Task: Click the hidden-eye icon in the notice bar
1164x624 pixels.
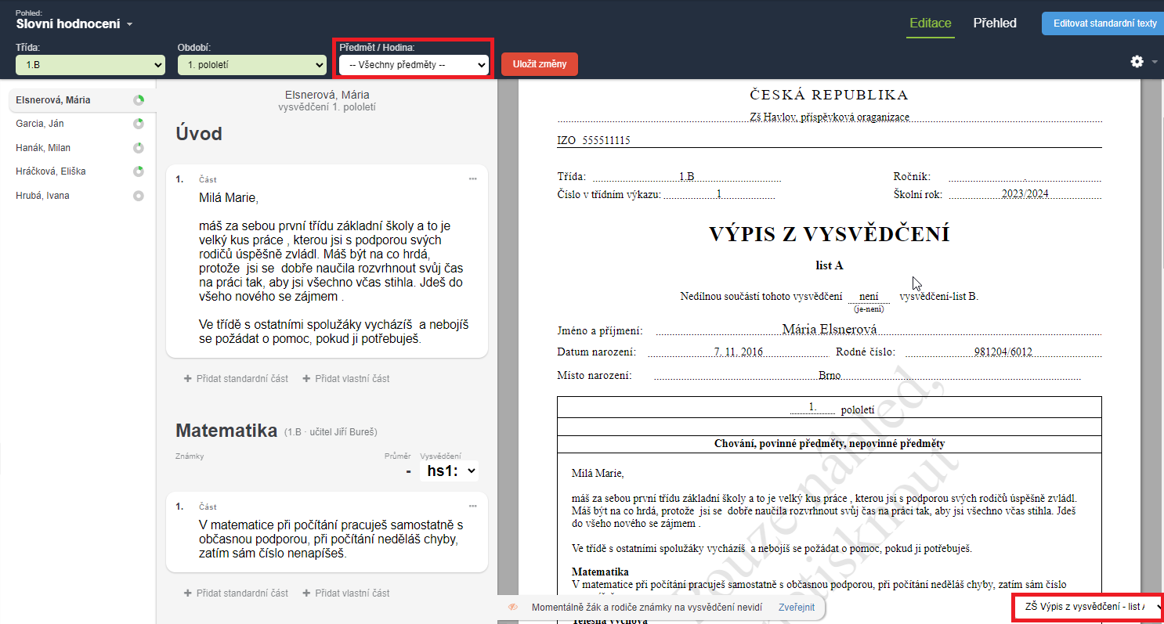Action: [513, 608]
